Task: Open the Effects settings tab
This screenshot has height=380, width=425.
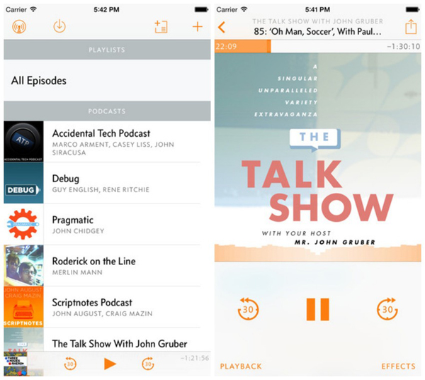Action: coord(398,367)
